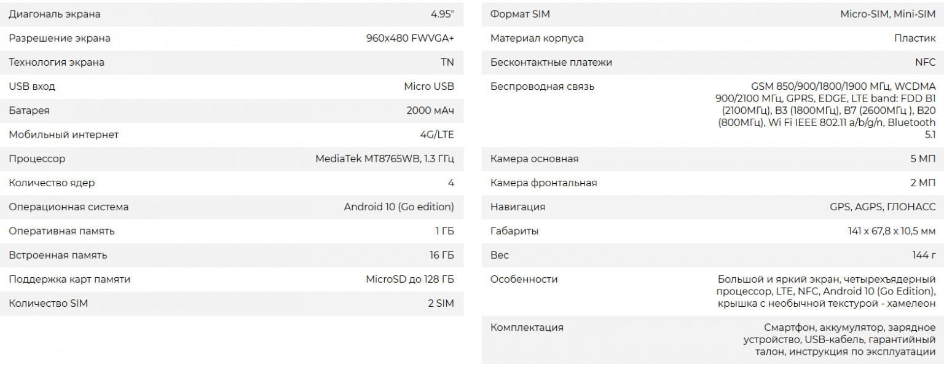Click the "MediaTek MT8765WB, 1.3 ГГц" processor value
This screenshot has height=367, width=944.
click(x=385, y=159)
